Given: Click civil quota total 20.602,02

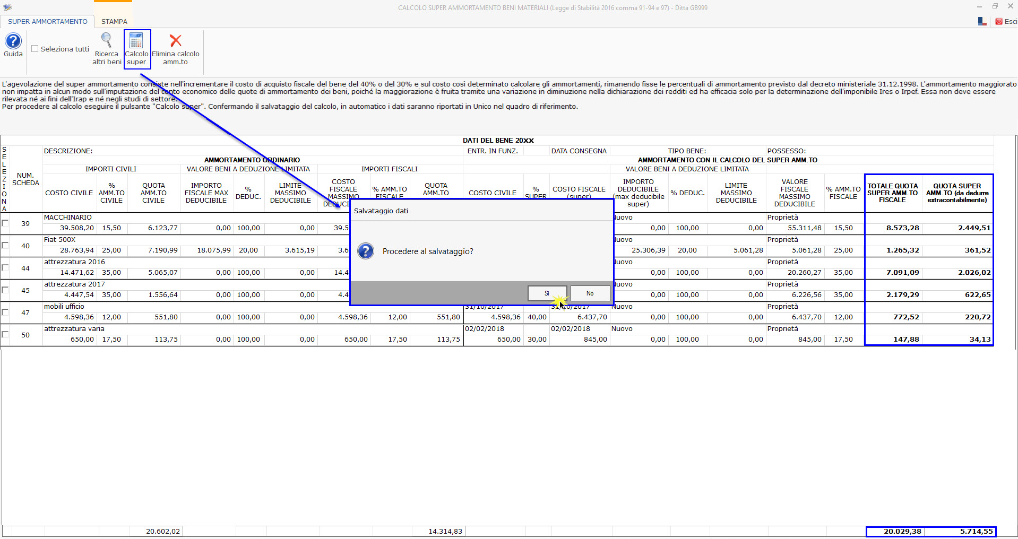Looking at the screenshot, I should (163, 531).
